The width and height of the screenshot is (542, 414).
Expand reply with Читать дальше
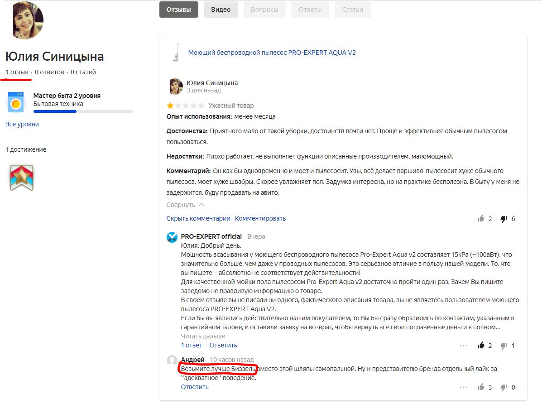(203, 336)
